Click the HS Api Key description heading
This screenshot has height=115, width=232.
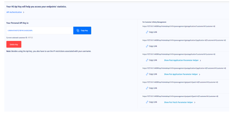coord(36,7)
